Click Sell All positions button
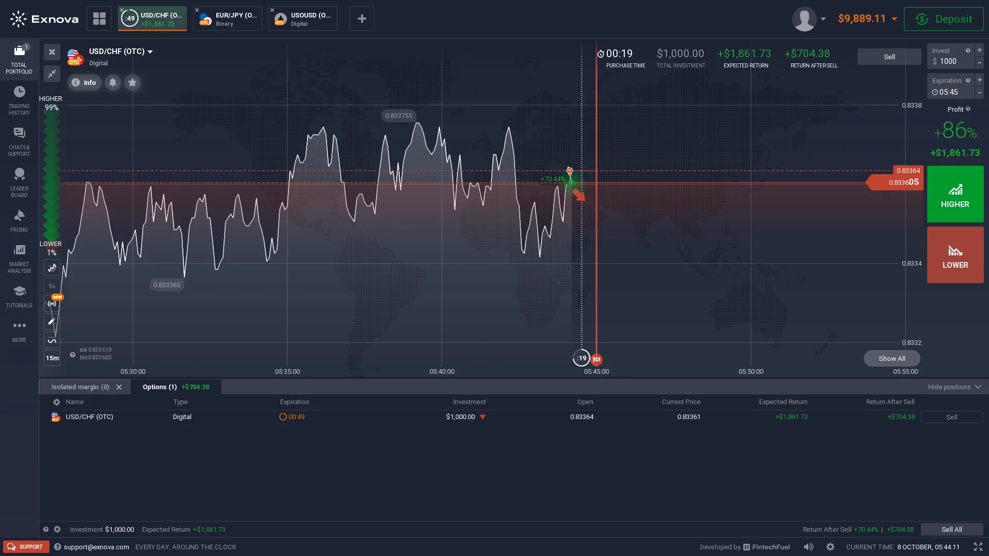 (x=951, y=529)
